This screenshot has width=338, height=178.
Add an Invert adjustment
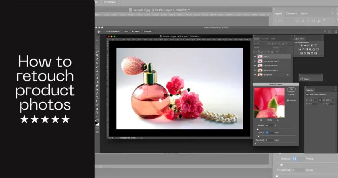pyautogui.click(x=301, y=53)
